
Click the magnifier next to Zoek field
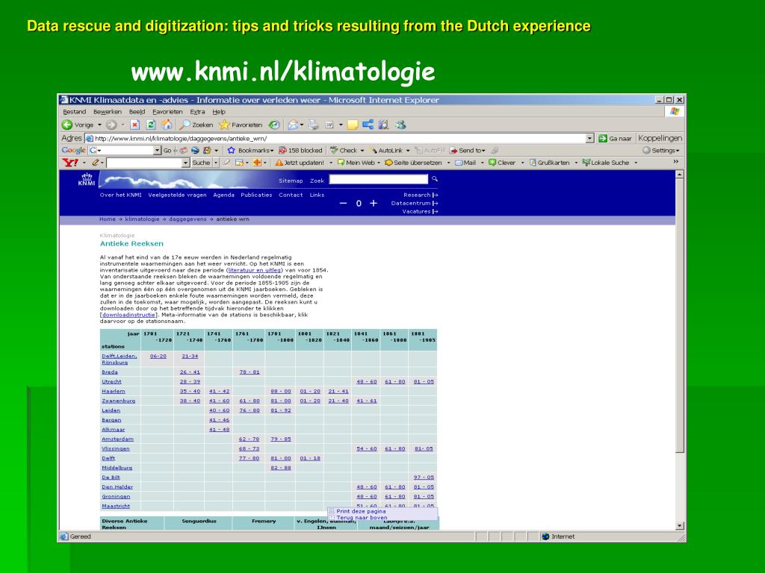(435, 179)
